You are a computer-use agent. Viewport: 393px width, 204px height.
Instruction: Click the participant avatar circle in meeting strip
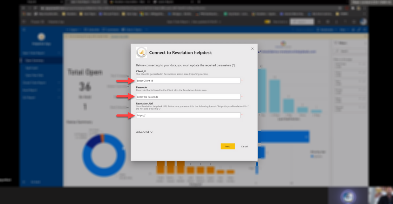click(348, 196)
